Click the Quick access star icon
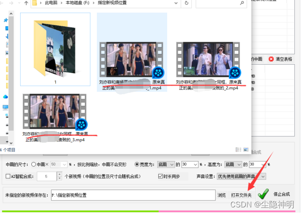Viewport: 301px width, 213px height. coord(6,20)
